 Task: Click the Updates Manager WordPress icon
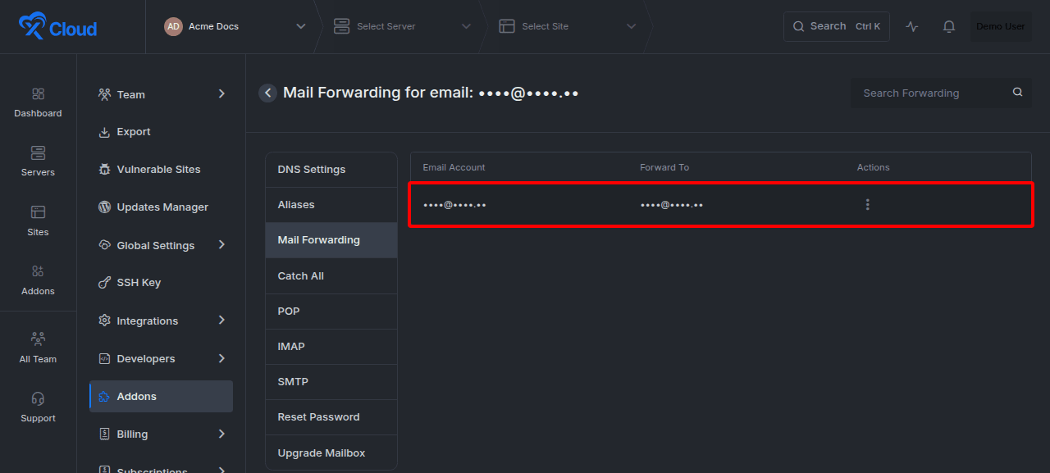point(104,207)
